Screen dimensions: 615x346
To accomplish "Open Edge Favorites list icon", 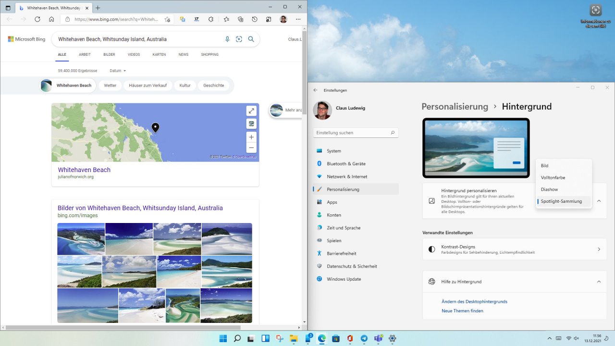I will [x=226, y=19].
